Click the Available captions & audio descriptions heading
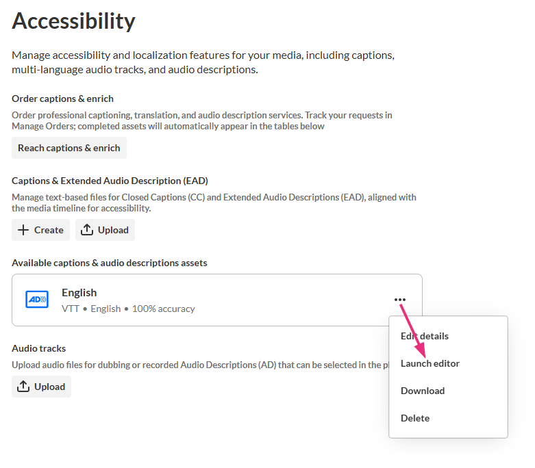This screenshot has height=468, width=535. point(109,263)
